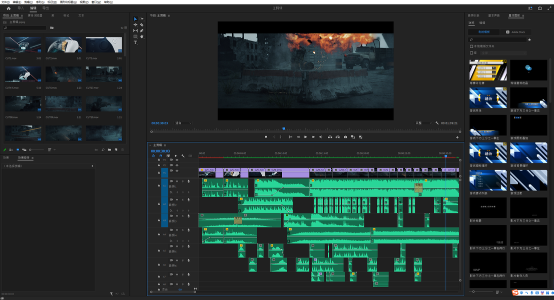Screen dimensions: 554x300
Task: Check the local templates folder checkbox
Action: [x=471, y=46]
